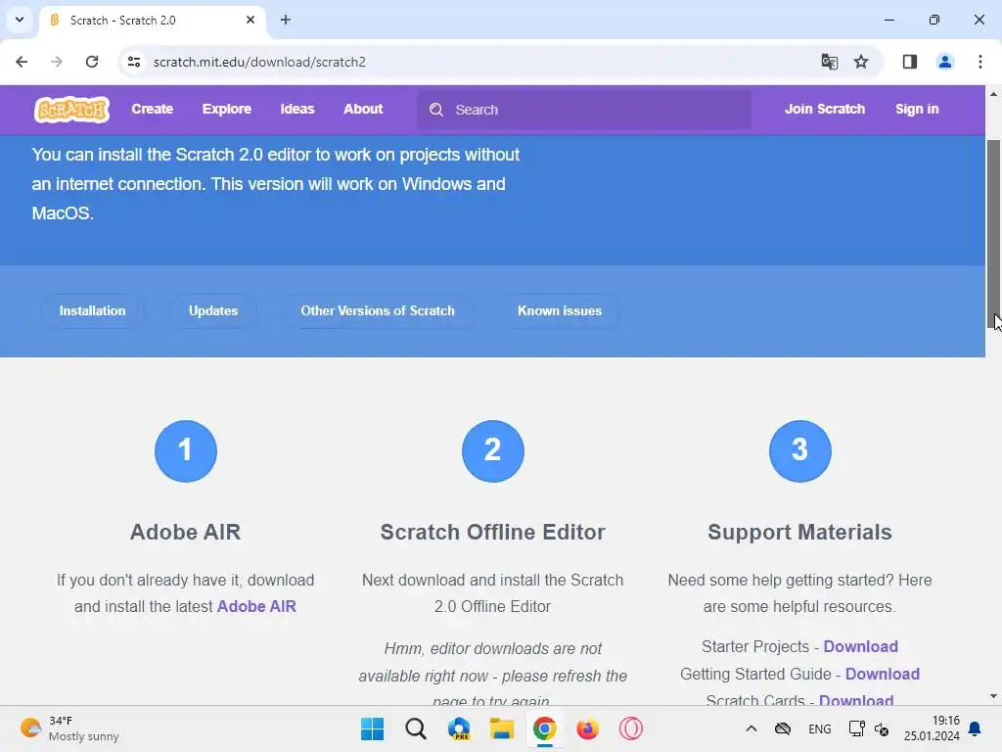View site information icon in address bar
Viewport: 1002px width, 752px height.
pos(134,62)
